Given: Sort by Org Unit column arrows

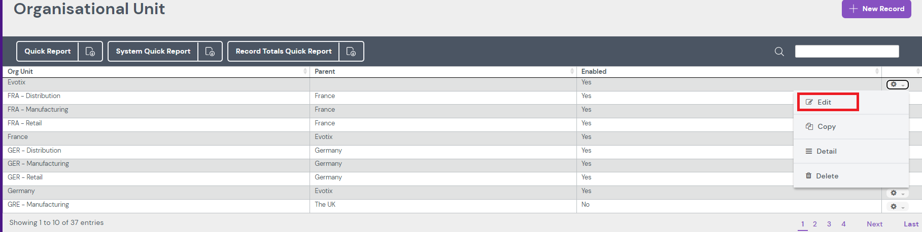Looking at the screenshot, I should 305,71.
